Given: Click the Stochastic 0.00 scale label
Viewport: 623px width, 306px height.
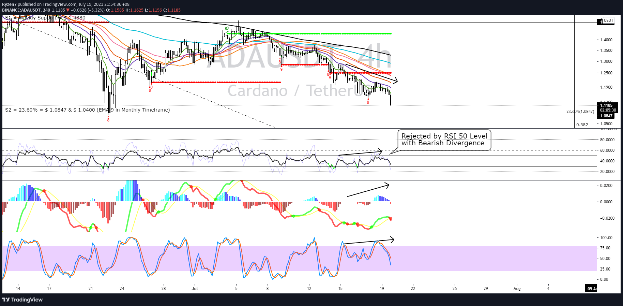Looking at the screenshot, I should 604,279.
